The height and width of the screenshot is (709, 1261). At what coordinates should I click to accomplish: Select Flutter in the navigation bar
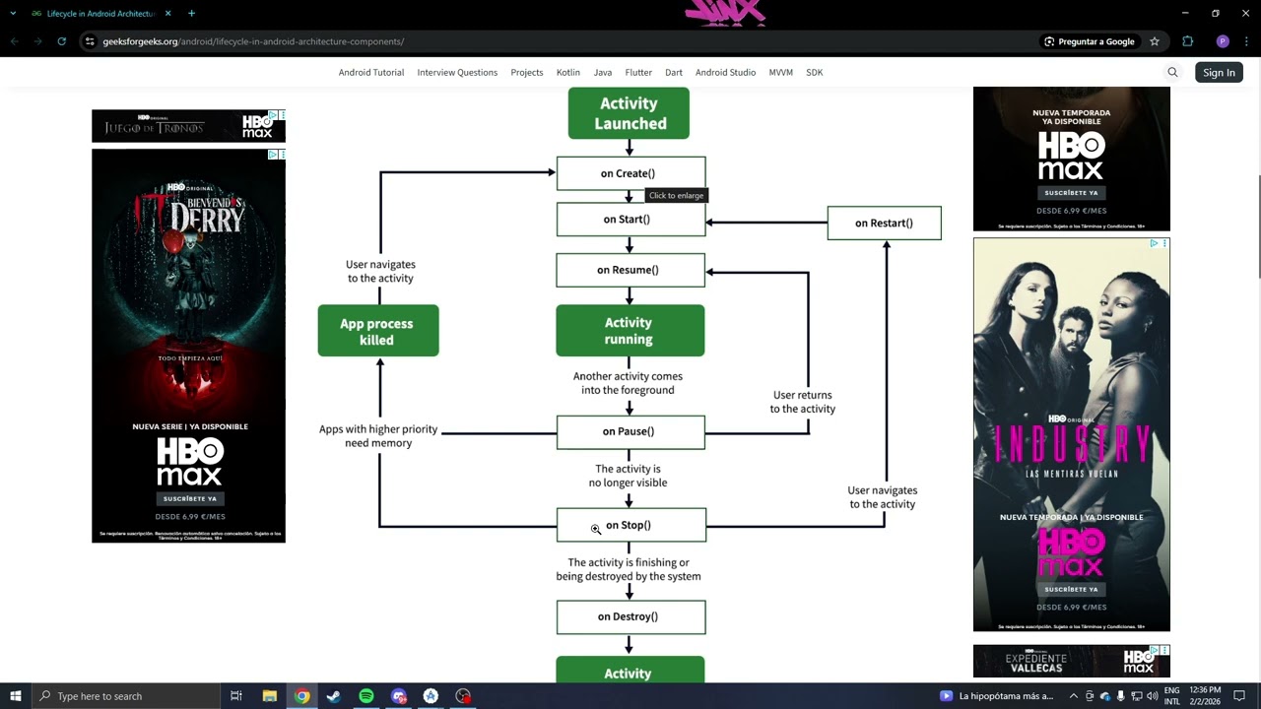(x=638, y=72)
